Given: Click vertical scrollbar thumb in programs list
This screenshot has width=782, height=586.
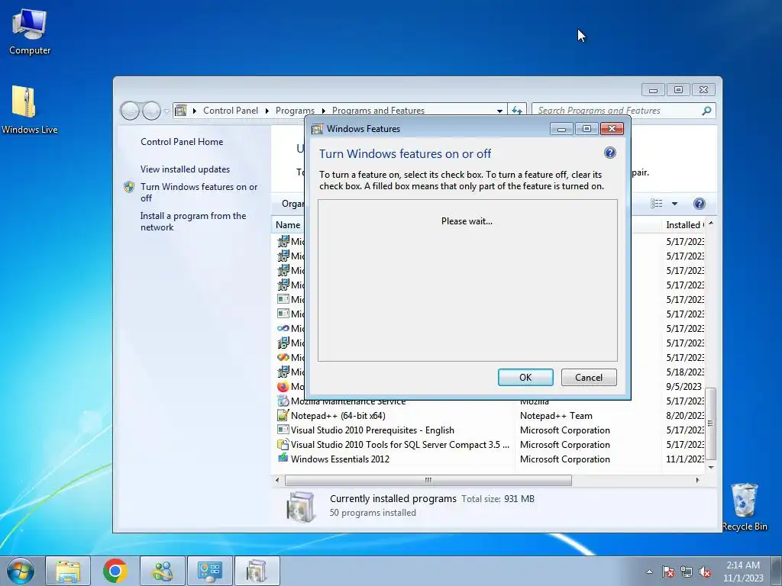Looking at the screenshot, I should (x=711, y=423).
